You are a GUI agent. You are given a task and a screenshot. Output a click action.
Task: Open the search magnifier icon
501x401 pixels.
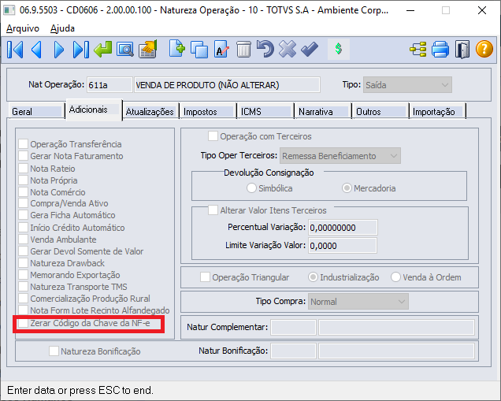pos(125,50)
